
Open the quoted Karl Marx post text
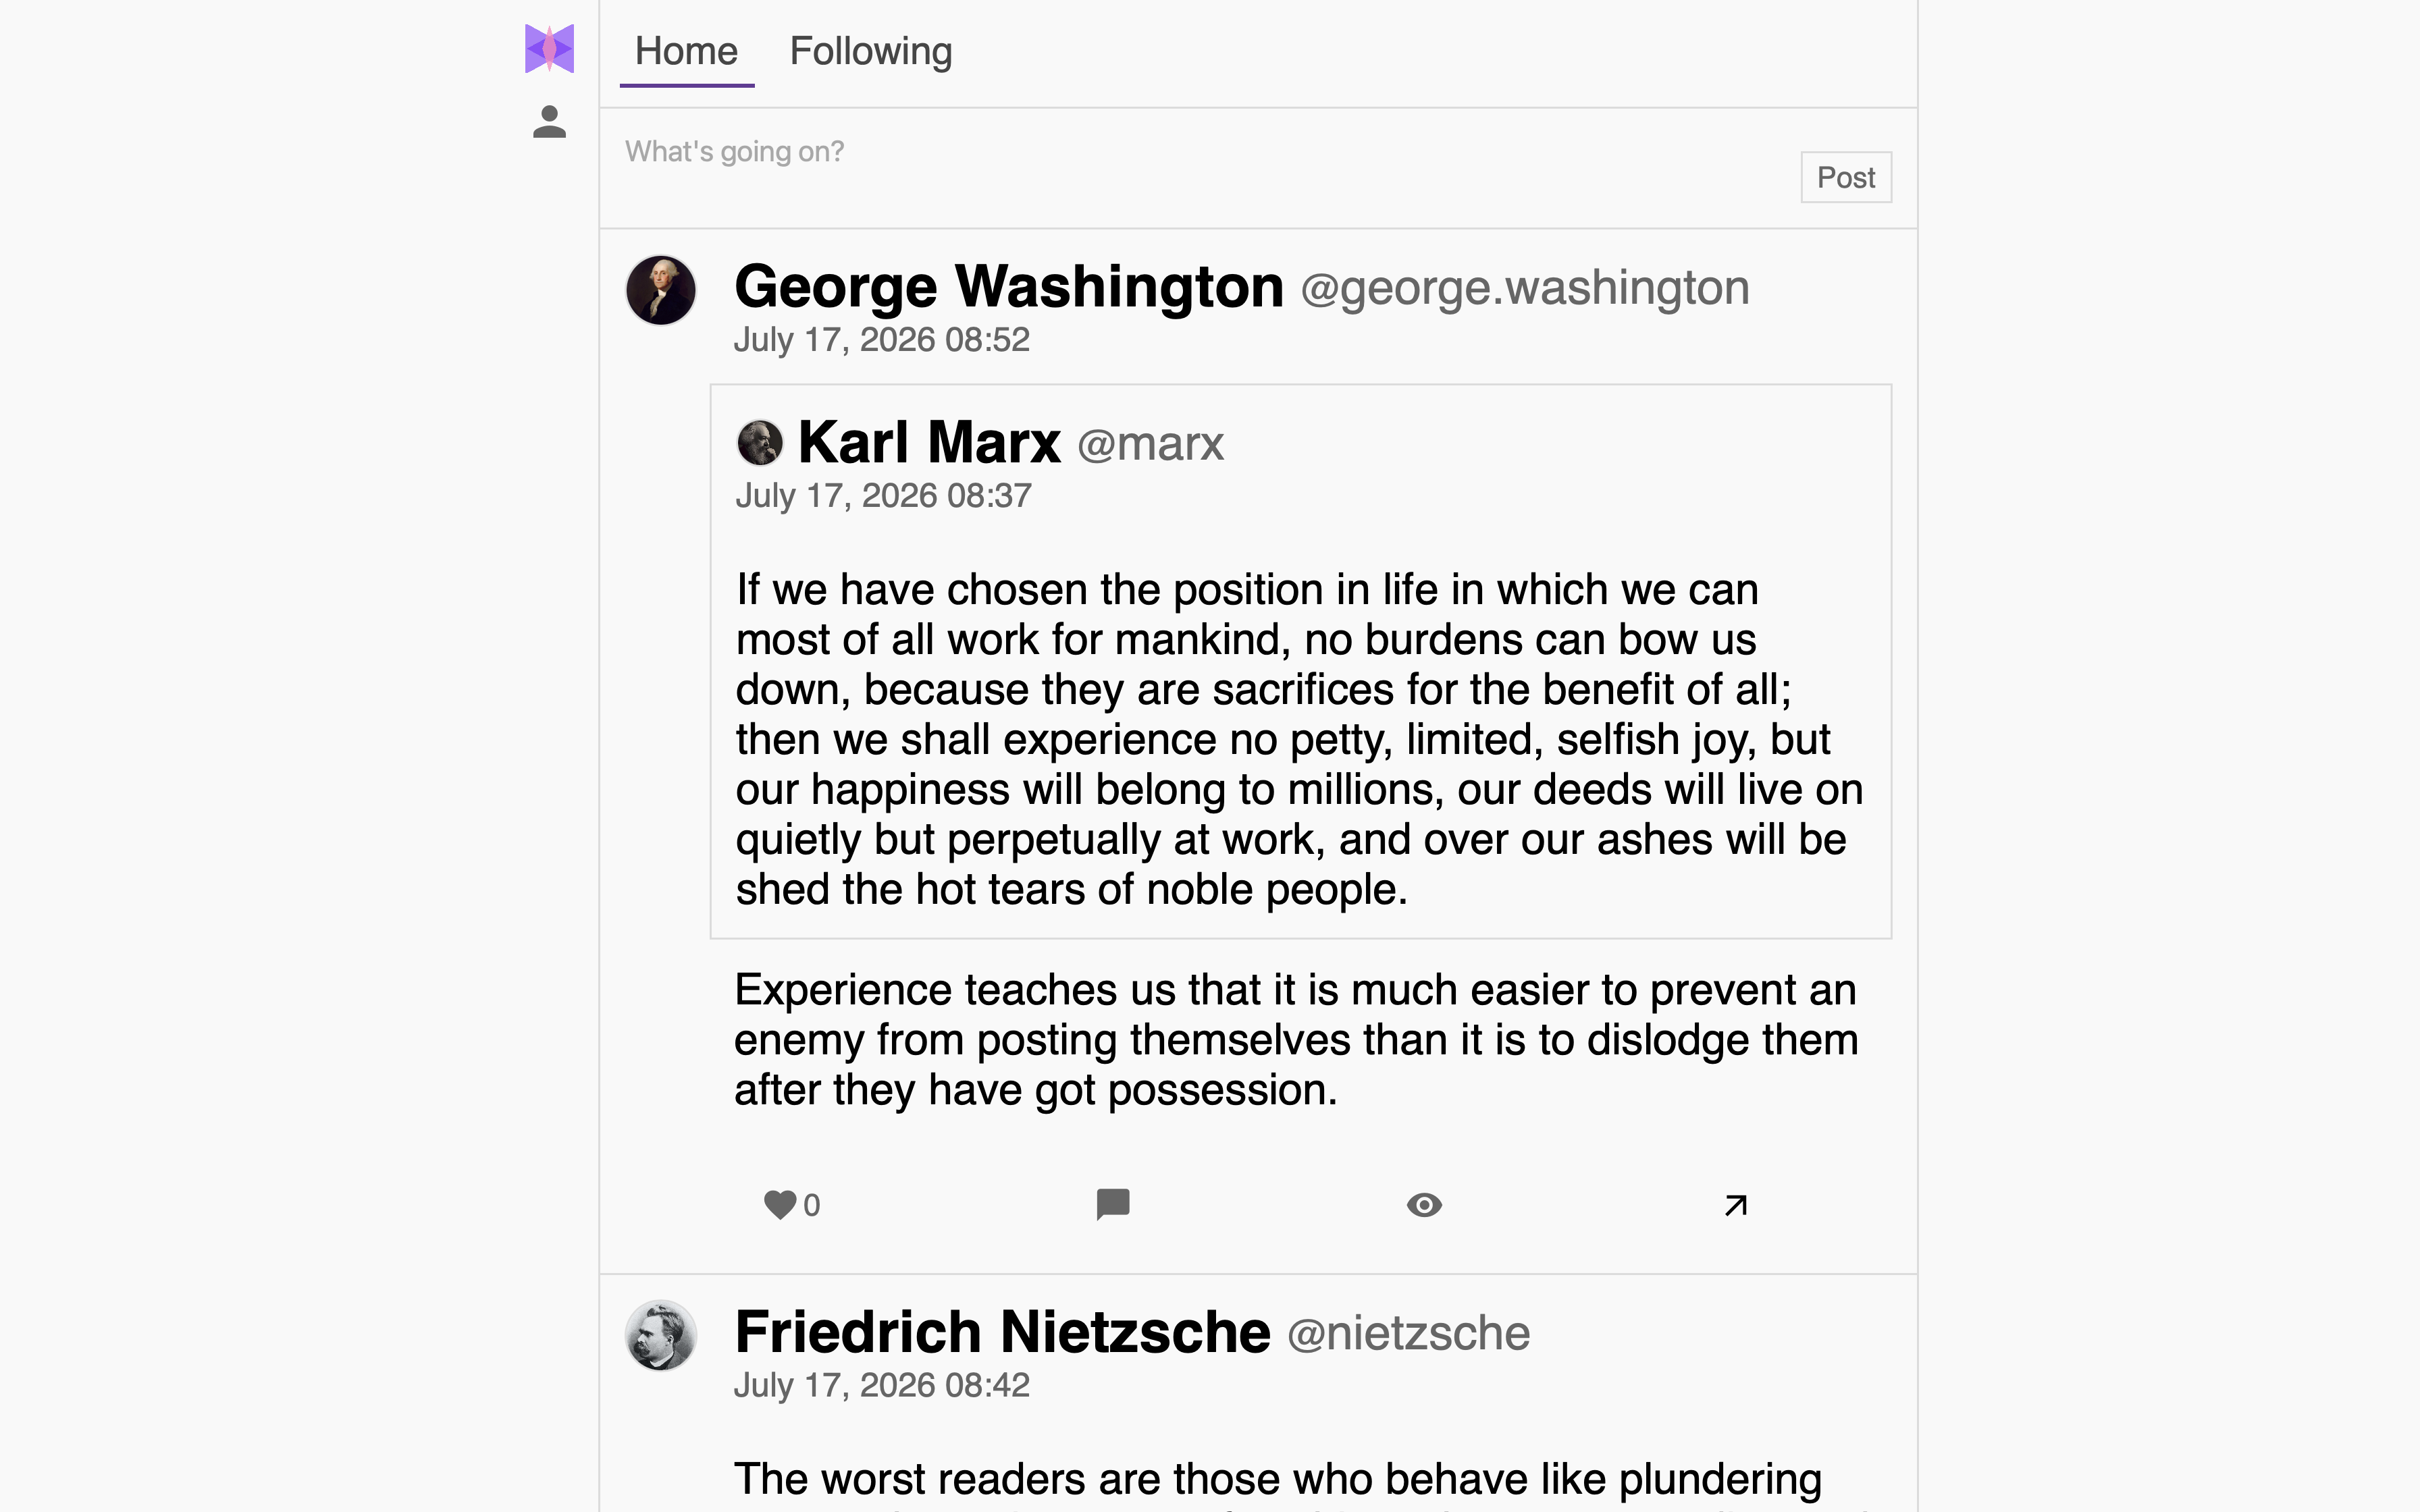(1300, 739)
